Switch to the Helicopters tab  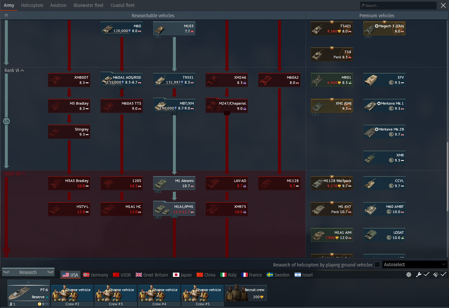click(x=32, y=5)
